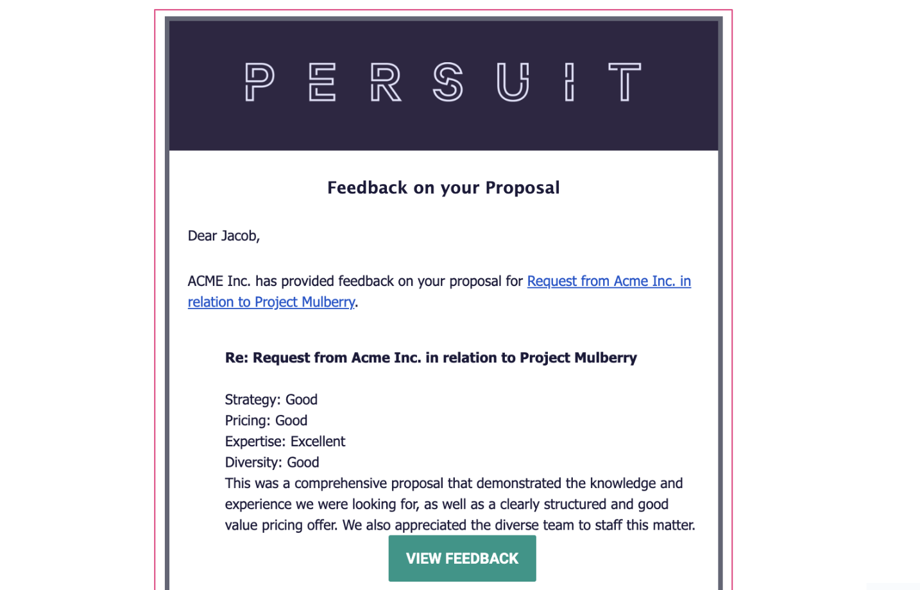Click the letter E in PERSUIT logo
Viewport: 920px width, 590px height.
(322, 82)
